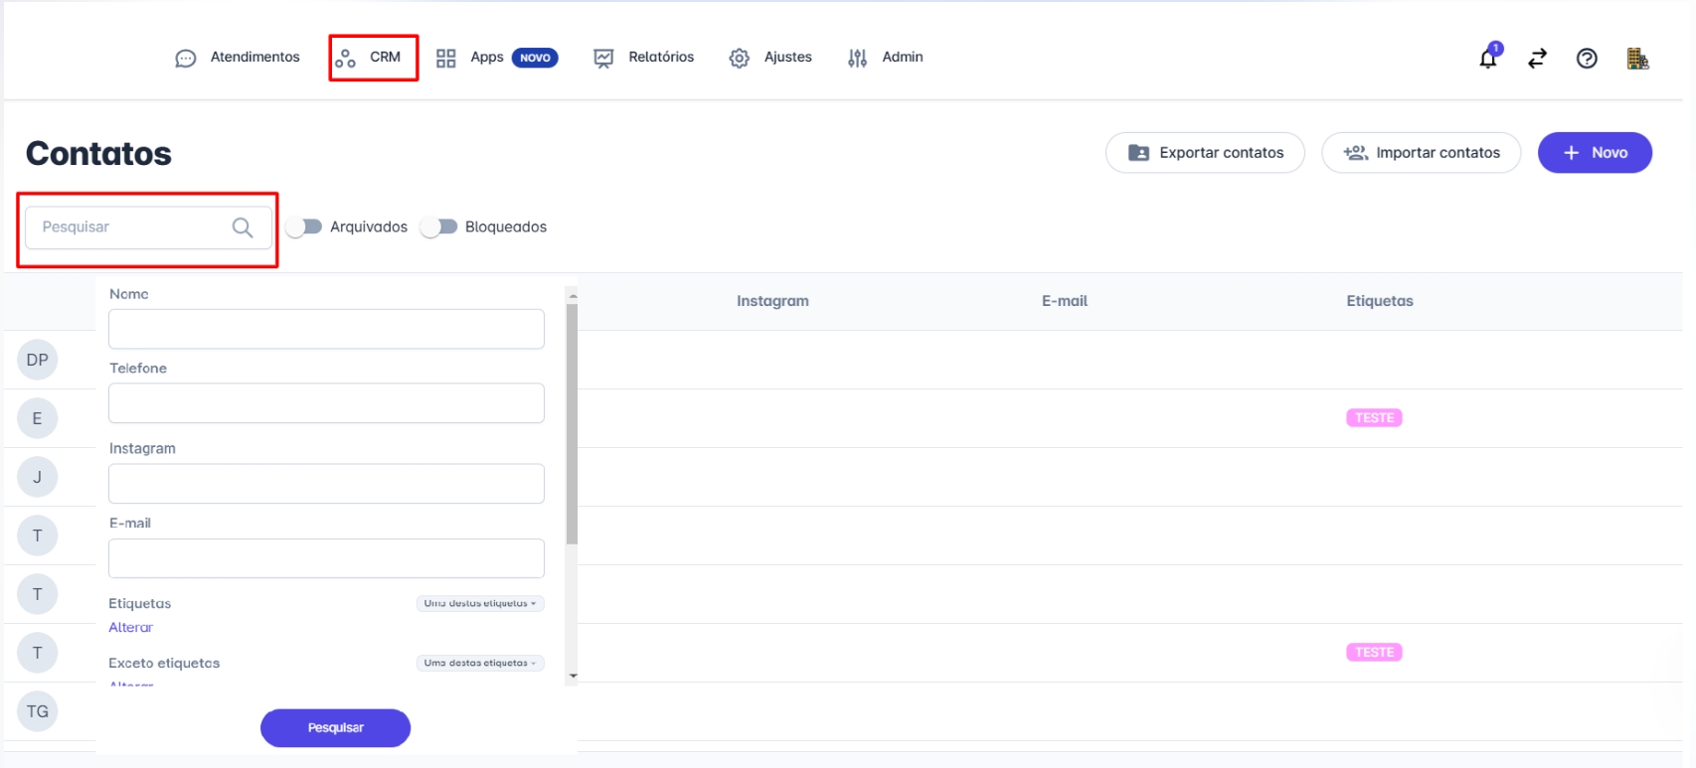
Task: Open the Exceto etiquetas condition dropdown
Action: 479,663
